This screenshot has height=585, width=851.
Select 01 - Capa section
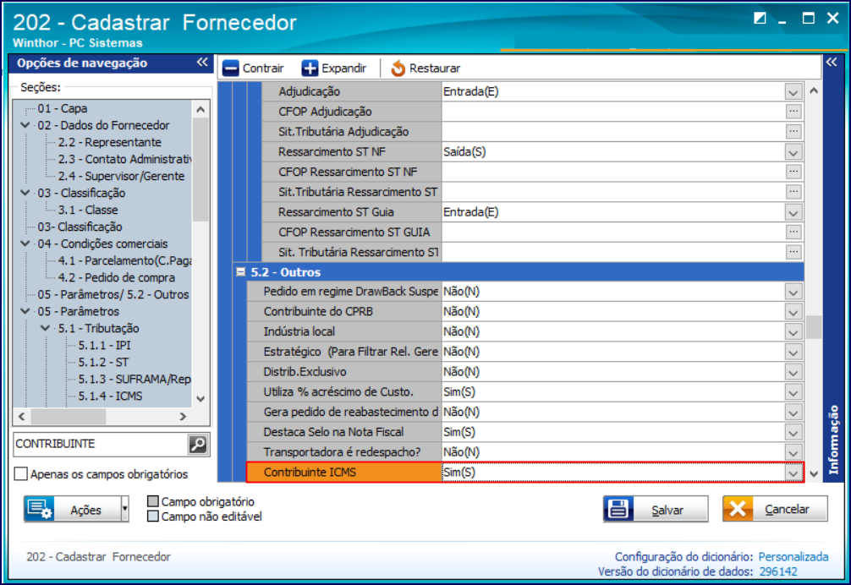(x=63, y=108)
